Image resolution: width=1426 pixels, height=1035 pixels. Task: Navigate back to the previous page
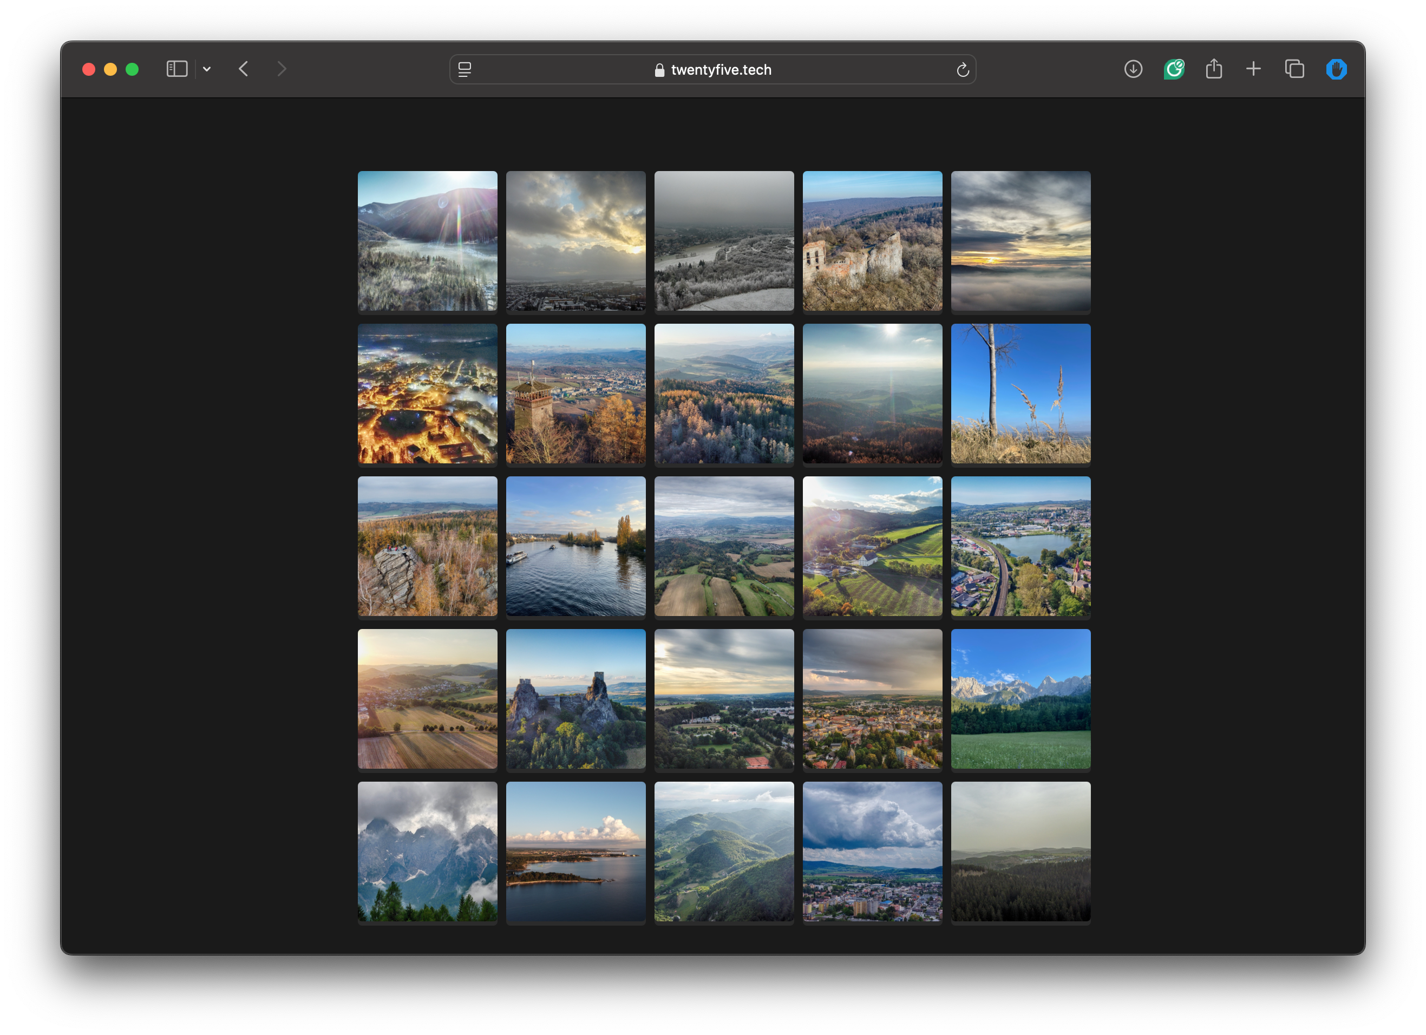click(x=244, y=69)
